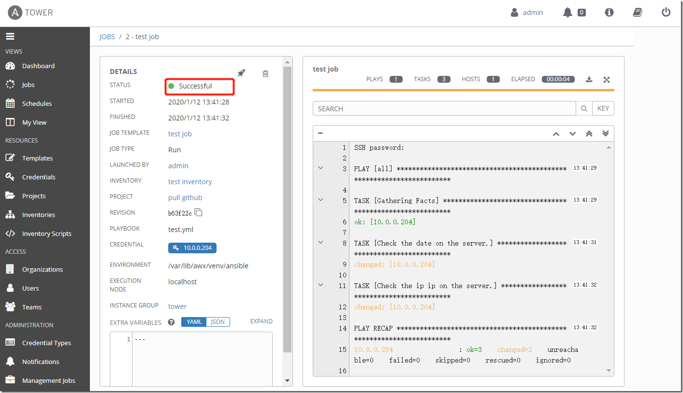Click the search magnifier button
Screen dimensions: 683x393
pyautogui.click(x=584, y=109)
